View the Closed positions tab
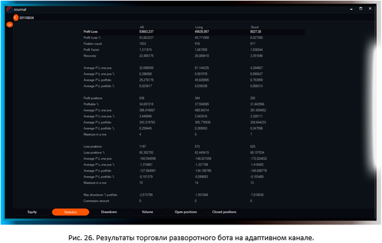This screenshot has width=382, height=243. [x=224, y=212]
